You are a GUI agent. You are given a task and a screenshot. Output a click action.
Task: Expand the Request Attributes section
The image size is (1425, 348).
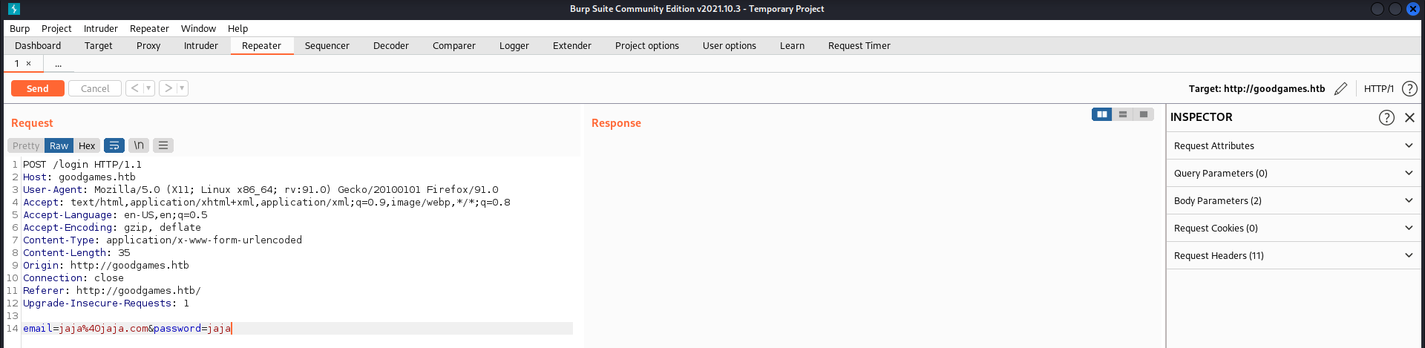(1293, 145)
